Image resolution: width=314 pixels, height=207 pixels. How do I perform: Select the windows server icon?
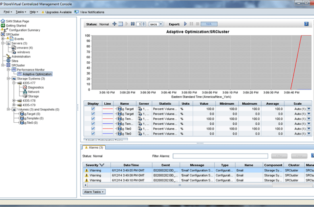pyautogui.click(x=14, y=52)
